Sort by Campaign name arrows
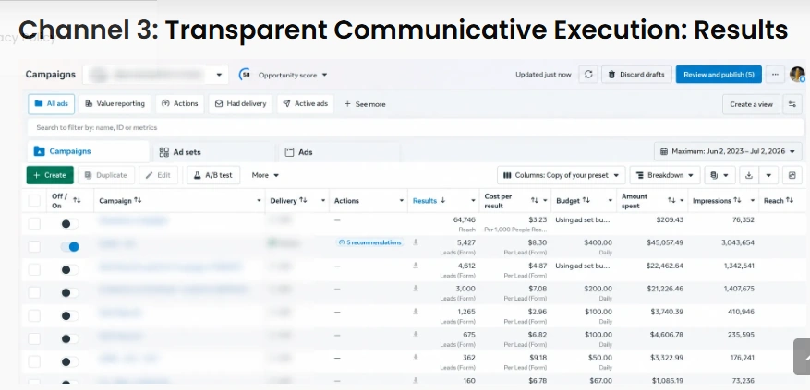Viewport: 810px width, 390px height. tap(138, 200)
